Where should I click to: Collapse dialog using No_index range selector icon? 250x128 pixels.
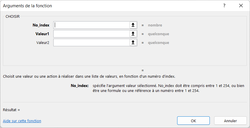point(133,25)
